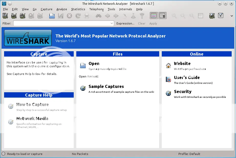Click the Apply filter button
Screen dimensions: 236x158
pos(153,23)
